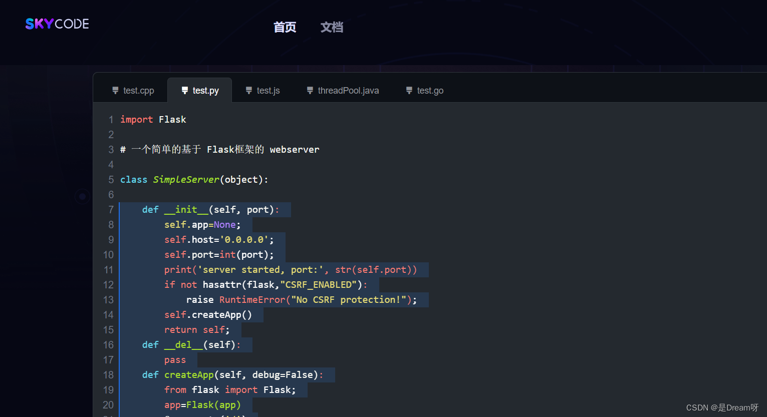
Task: Click the 'import Flask' code line
Action: click(x=153, y=120)
